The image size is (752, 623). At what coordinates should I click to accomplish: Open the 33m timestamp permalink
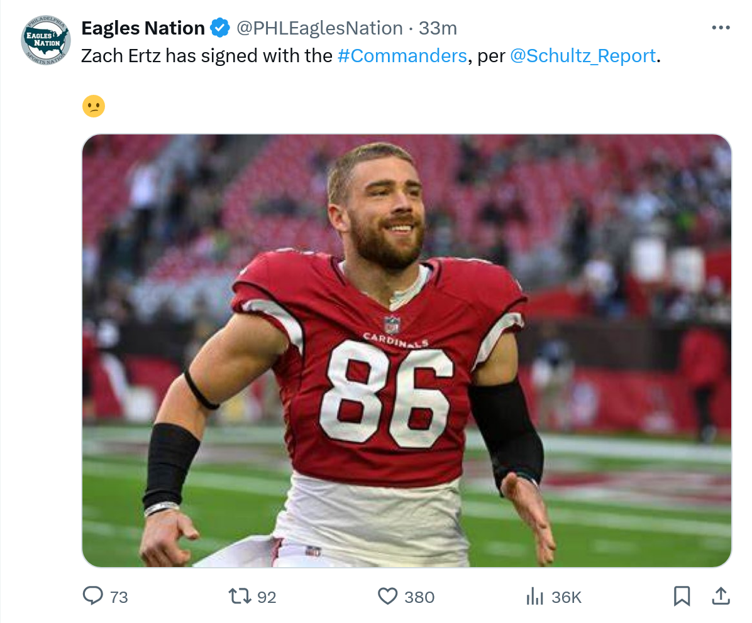coord(438,28)
